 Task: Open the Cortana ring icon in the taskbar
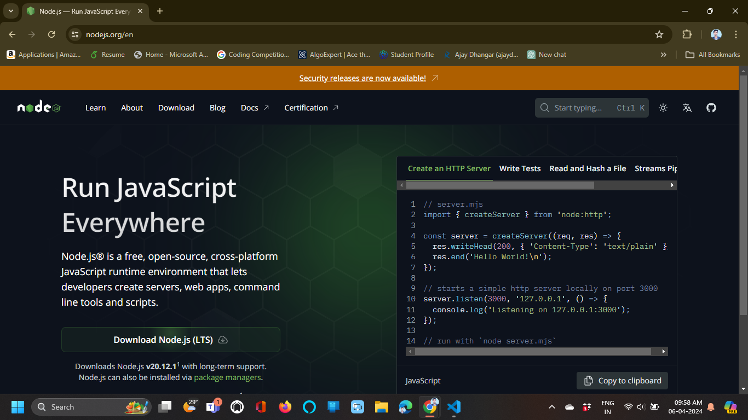[x=309, y=407]
